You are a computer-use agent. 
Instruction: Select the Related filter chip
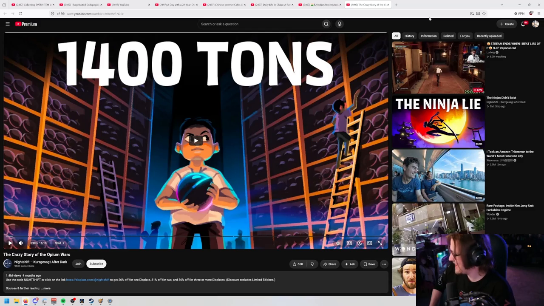448,36
